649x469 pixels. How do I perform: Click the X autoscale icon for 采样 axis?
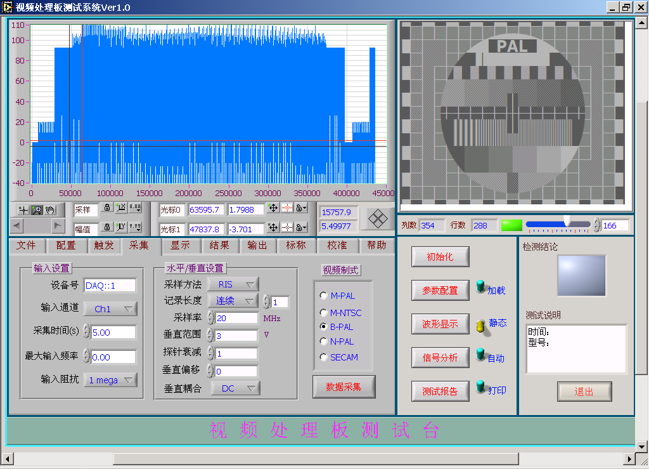point(121,208)
